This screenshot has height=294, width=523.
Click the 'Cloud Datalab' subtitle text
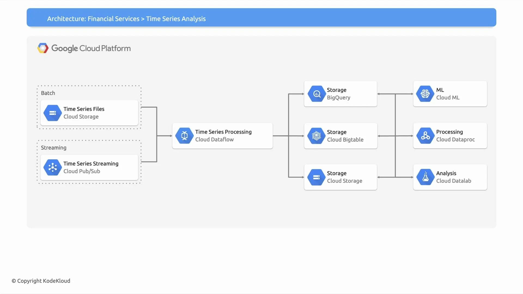tap(454, 181)
